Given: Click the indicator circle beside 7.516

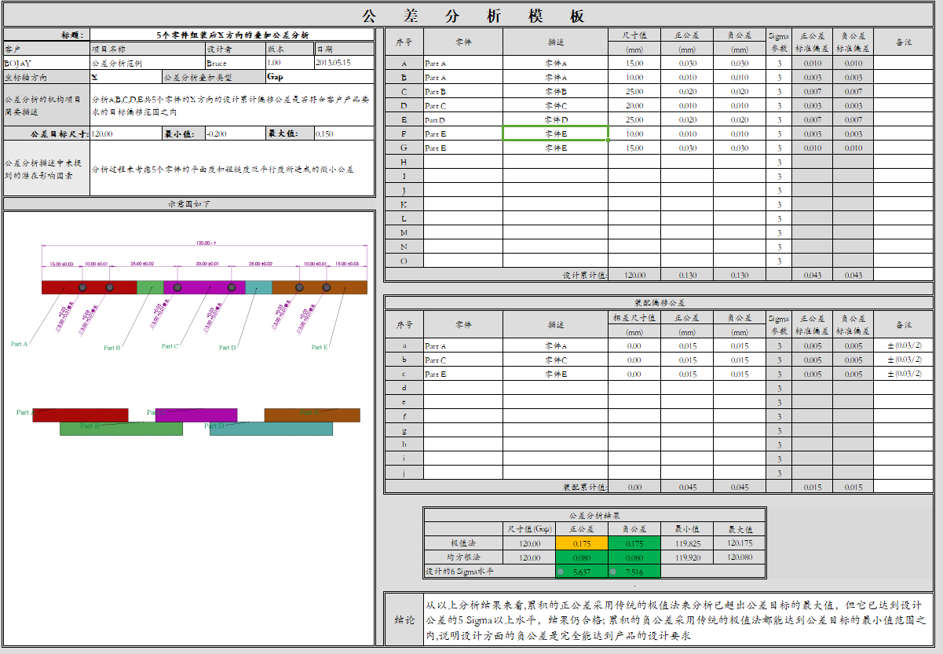Looking at the screenshot, I should pyautogui.click(x=612, y=572).
